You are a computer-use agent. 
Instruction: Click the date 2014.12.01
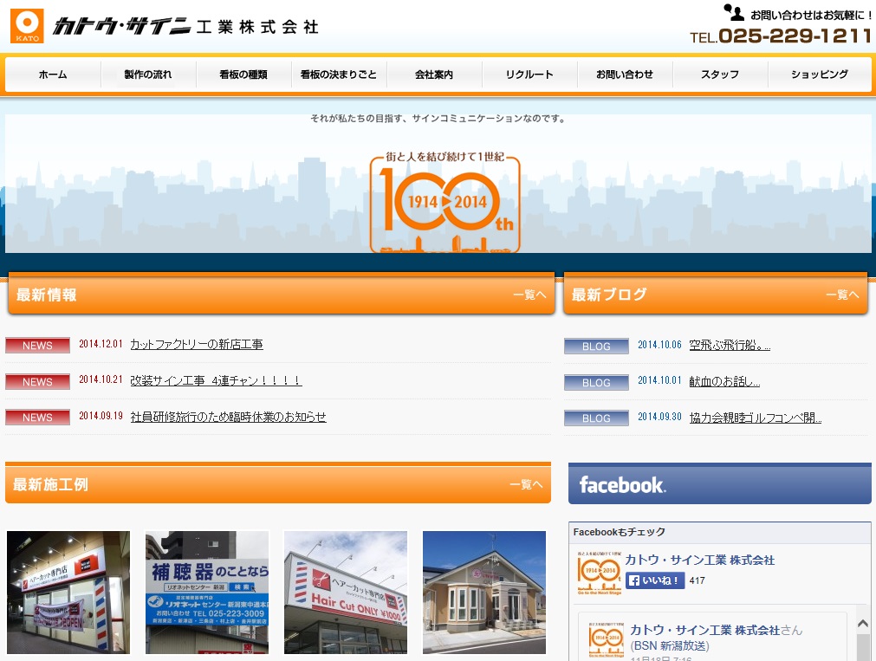click(101, 344)
